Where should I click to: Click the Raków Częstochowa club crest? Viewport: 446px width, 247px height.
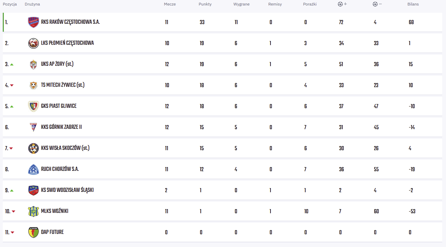pyautogui.click(x=34, y=22)
